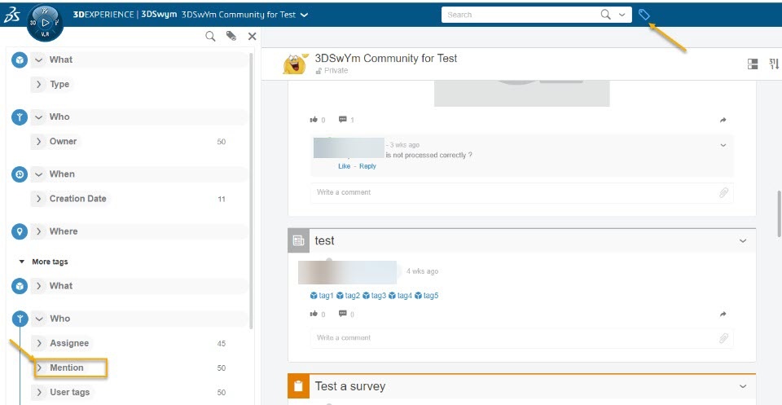Attach a file to the first post's comment
Image resolution: width=782 pixels, height=405 pixels.
pos(723,192)
